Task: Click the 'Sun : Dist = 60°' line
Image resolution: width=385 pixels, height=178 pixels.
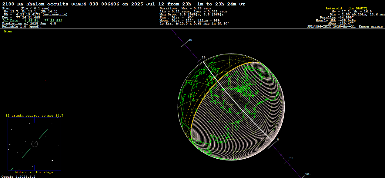Action: [x=176, y=17]
